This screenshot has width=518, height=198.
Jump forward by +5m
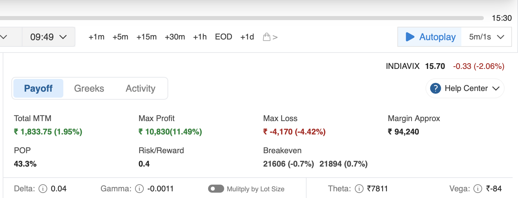tap(120, 37)
